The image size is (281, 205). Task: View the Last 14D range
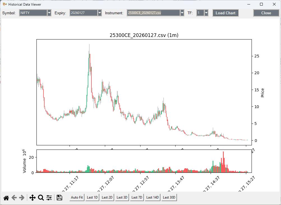152,197
